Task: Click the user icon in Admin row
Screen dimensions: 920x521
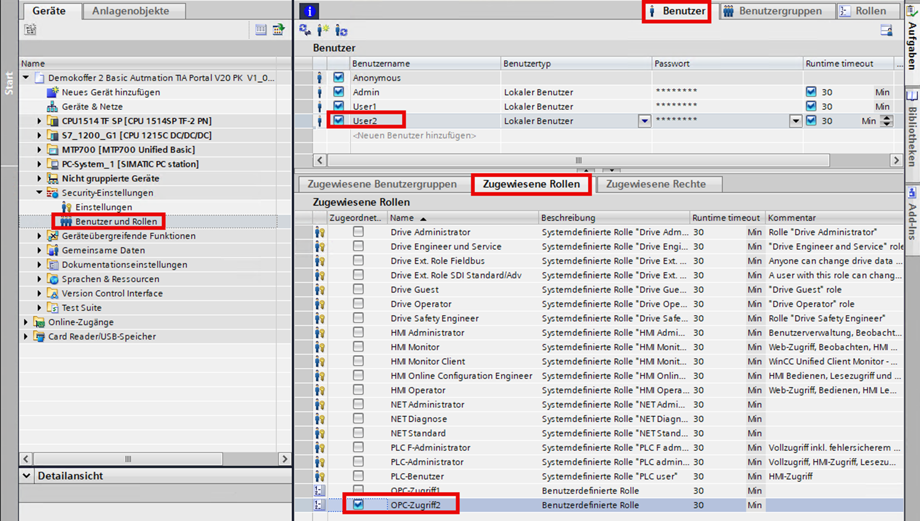Action: point(319,92)
